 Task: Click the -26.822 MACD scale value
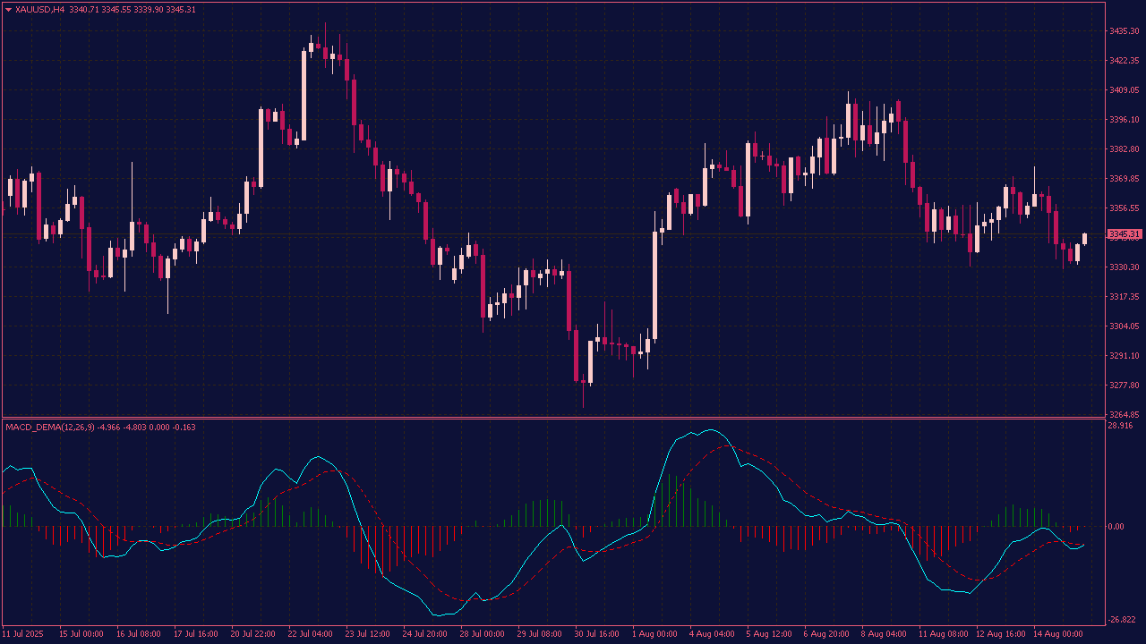pyautogui.click(x=1122, y=620)
